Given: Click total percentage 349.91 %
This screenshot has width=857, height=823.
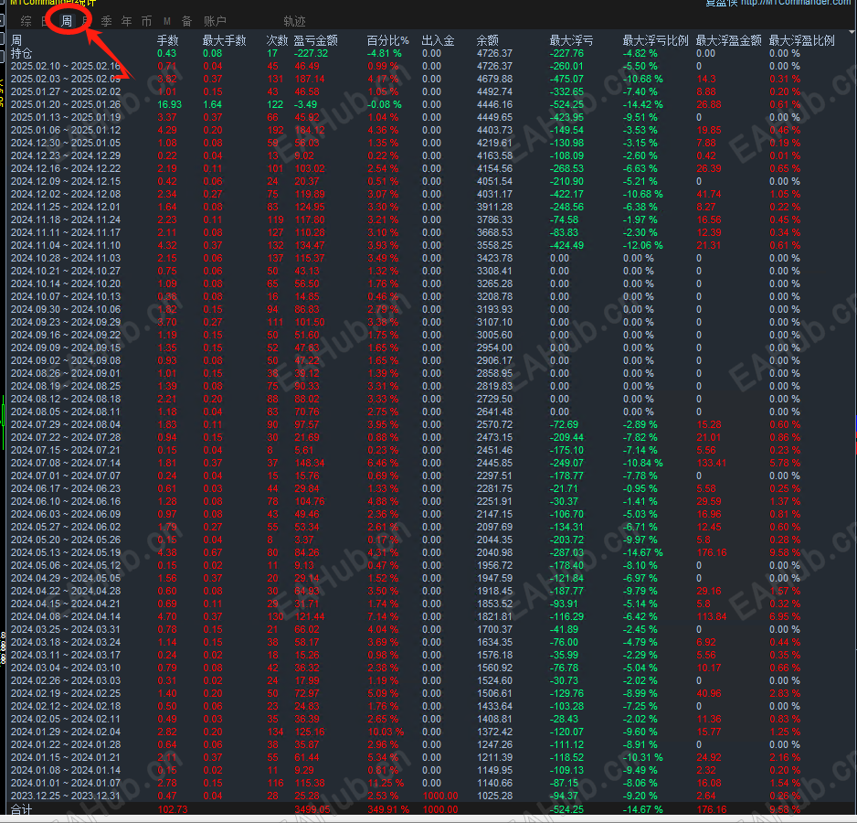Looking at the screenshot, I should 388,809.
